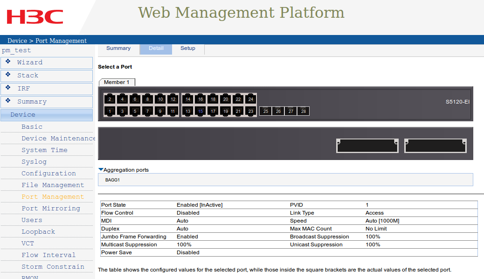Open Syslog page
Image resolution: width=484 pixels, height=279 pixels.
(34, 162)
